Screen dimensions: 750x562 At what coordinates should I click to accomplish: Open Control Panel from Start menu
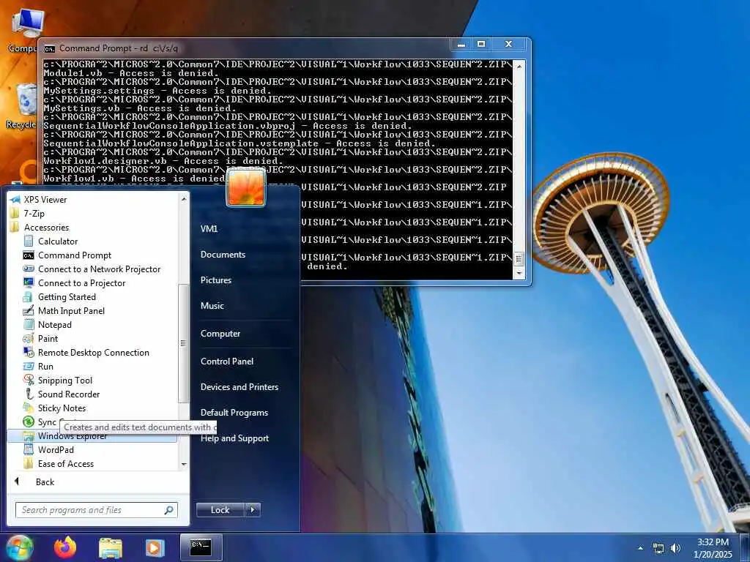click(227, 361)
